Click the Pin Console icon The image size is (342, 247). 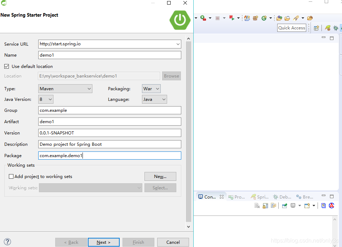click(285, 206)
